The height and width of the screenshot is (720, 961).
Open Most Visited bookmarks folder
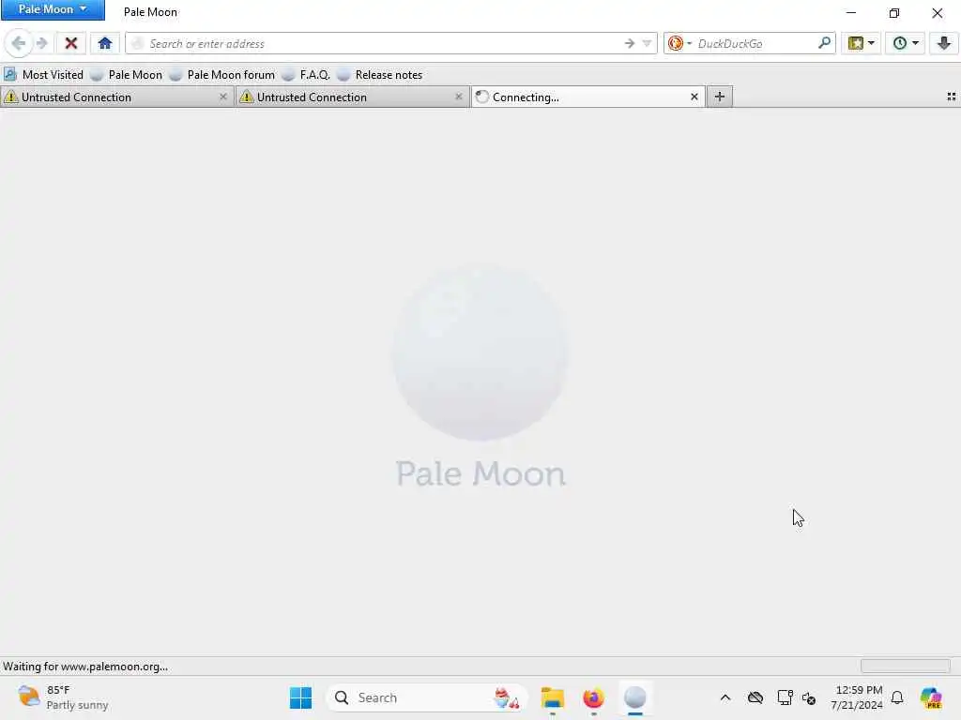coord(43,75)
